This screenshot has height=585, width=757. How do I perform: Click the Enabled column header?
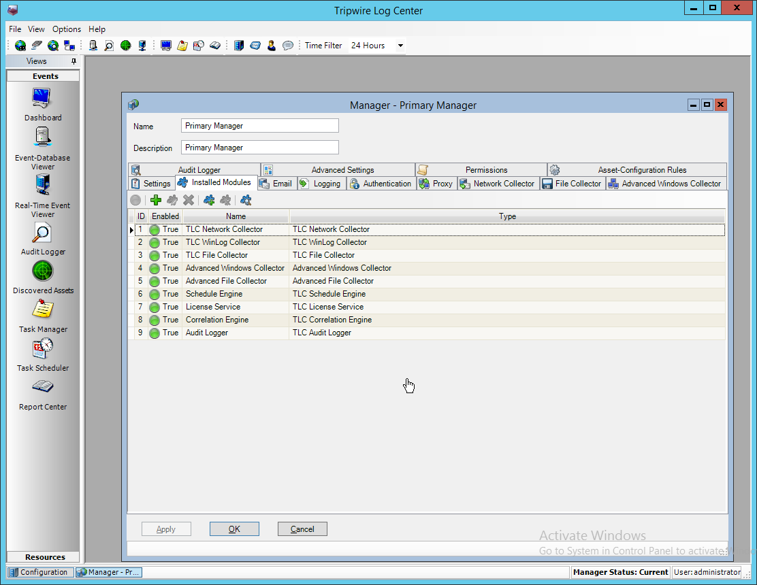point(165,216)
